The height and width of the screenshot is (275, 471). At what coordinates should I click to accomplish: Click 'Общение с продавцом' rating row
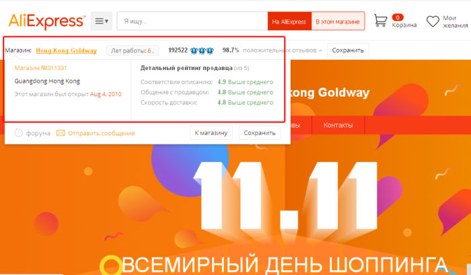pos(207,92)
